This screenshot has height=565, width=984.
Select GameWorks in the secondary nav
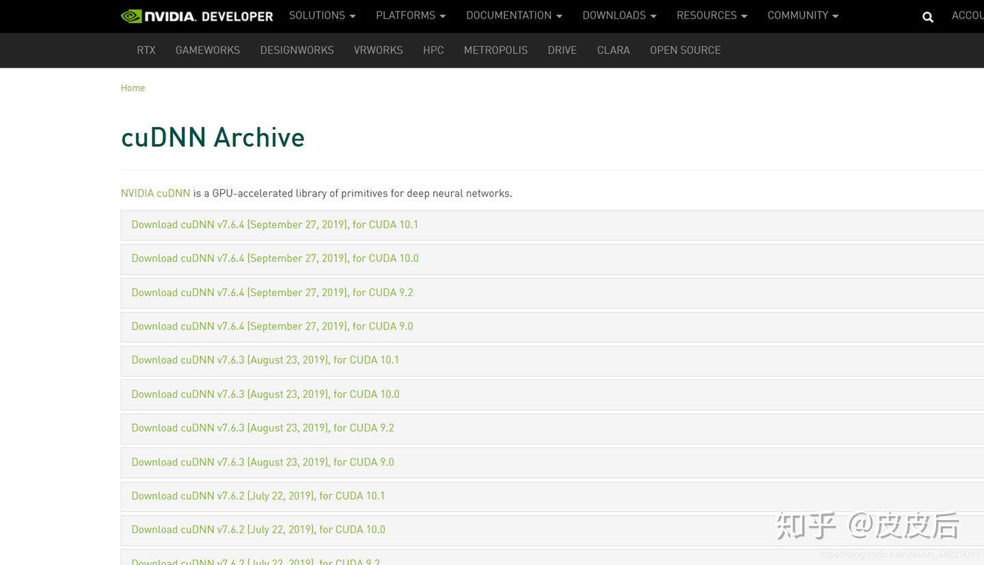pyautogui.click(x=208, y=50)
